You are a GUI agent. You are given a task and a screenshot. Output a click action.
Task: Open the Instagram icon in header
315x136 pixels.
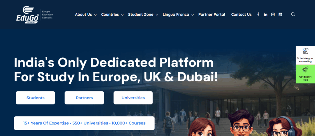[x=273, y=14]
